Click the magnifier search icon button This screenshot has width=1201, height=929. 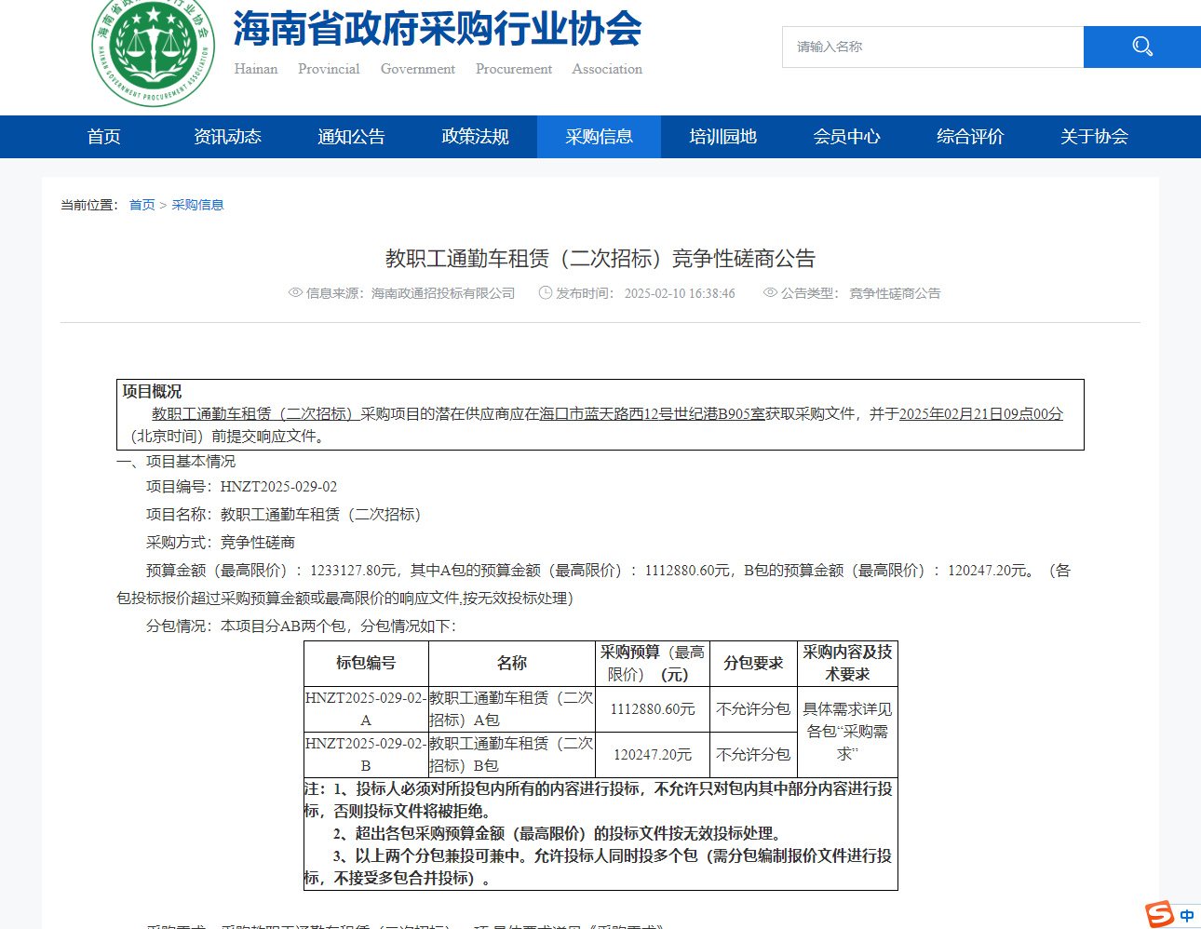(x=1141, y=47)
